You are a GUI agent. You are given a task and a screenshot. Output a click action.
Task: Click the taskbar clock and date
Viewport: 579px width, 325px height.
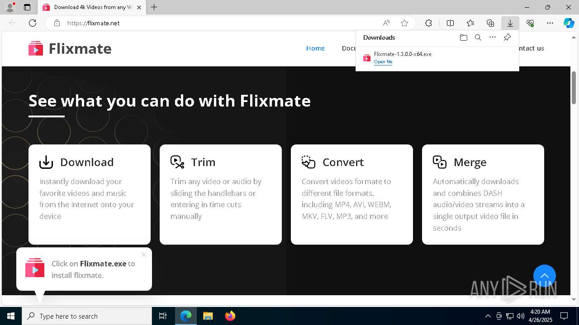click(540, 316)
